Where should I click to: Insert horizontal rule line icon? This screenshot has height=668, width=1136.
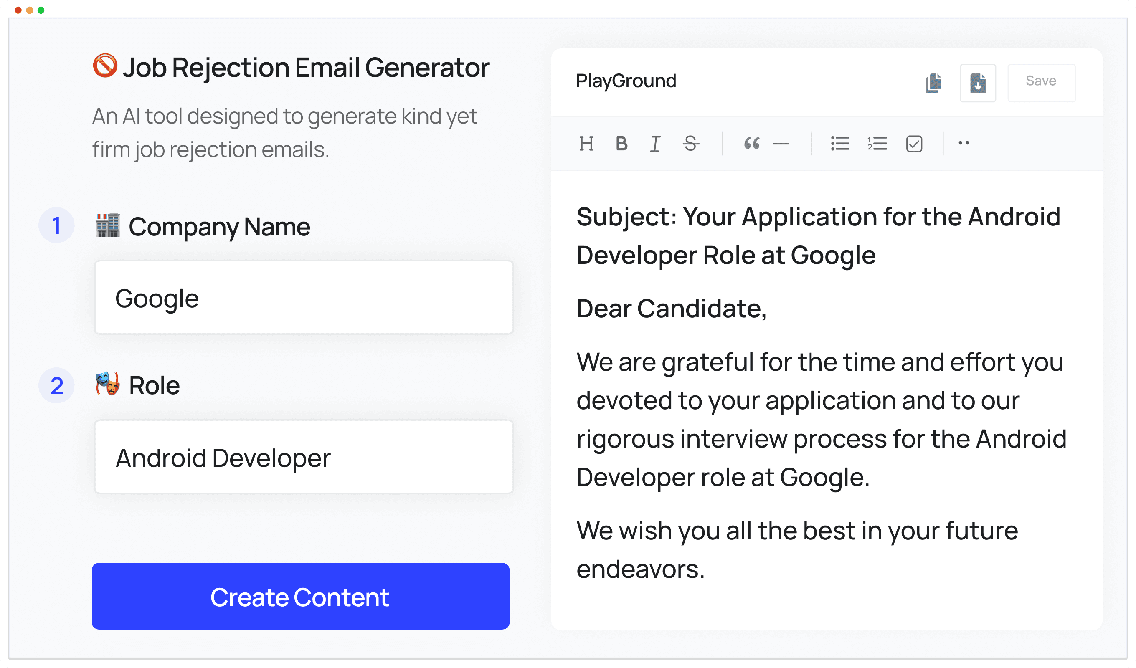click(781, 144)
